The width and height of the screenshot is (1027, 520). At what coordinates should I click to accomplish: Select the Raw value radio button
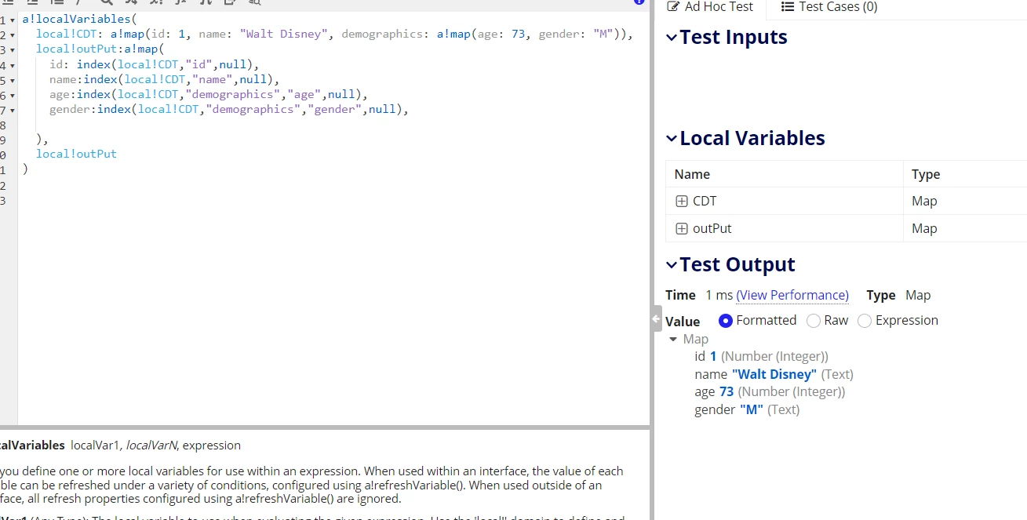click(x=814, y=321)
